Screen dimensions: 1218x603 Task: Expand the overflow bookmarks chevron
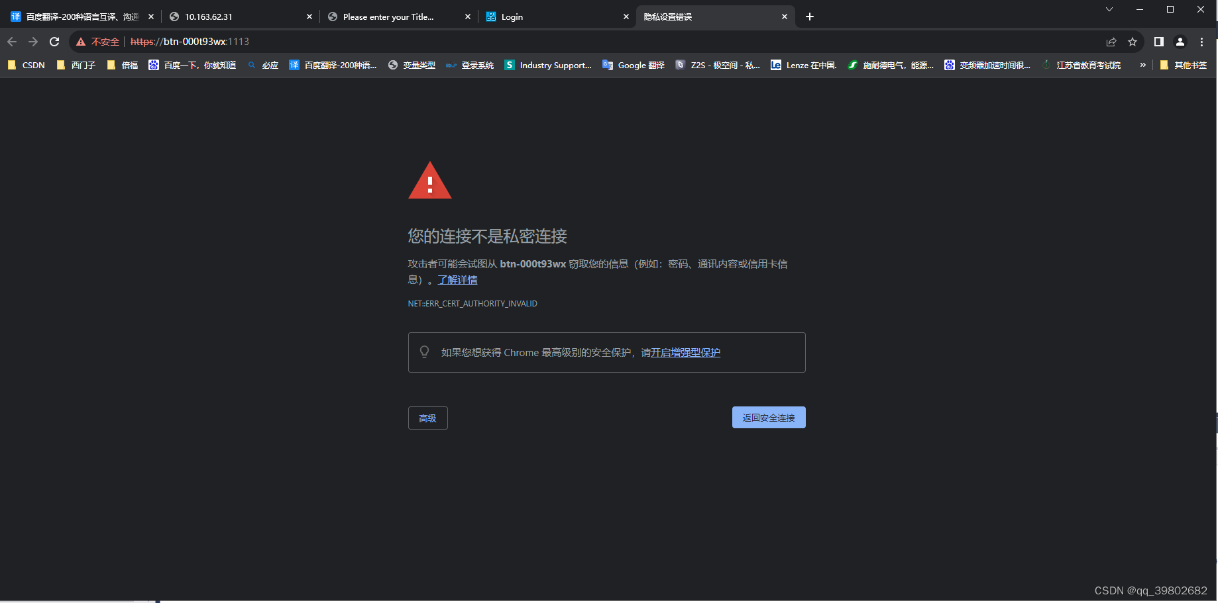click(1142, 65)
